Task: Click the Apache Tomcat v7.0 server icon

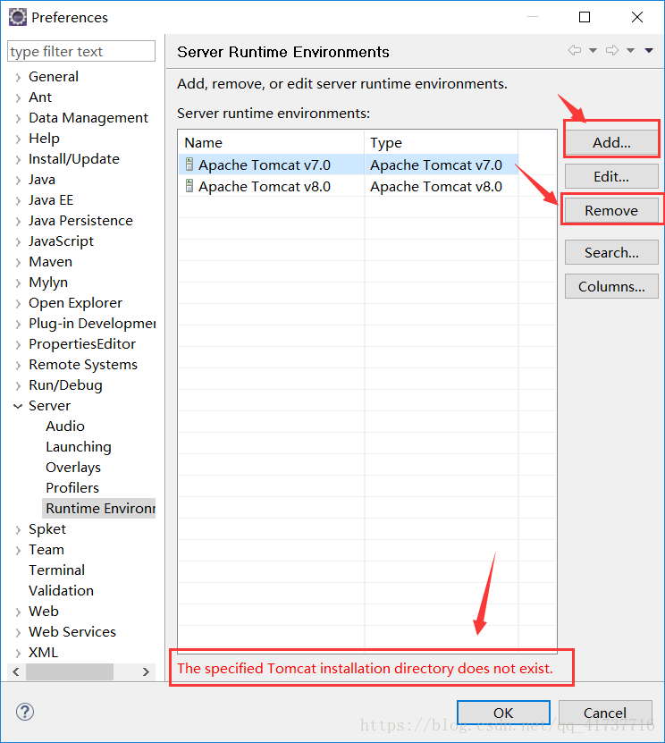Action: coord(189,165)
